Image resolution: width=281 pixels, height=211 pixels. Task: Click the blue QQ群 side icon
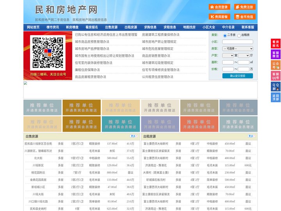[276, 87]
